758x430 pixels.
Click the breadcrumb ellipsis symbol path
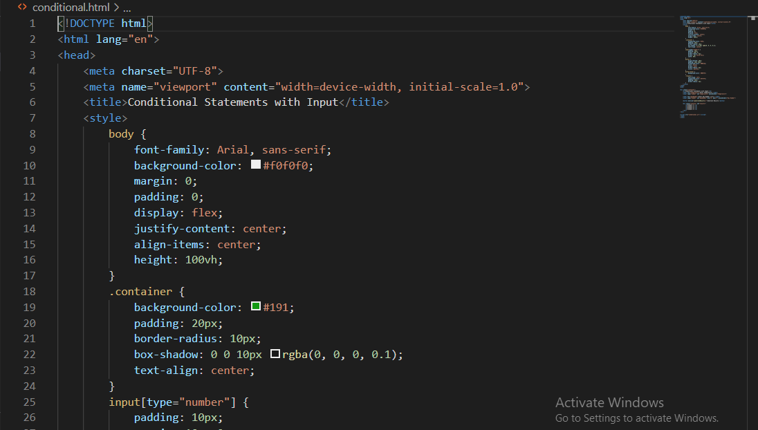point(127,8)
